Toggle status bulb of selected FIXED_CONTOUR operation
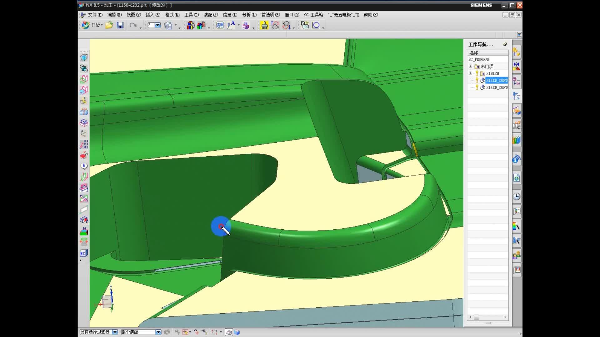The width and height of the screenshot is (600, 337). tap(477, 80)
